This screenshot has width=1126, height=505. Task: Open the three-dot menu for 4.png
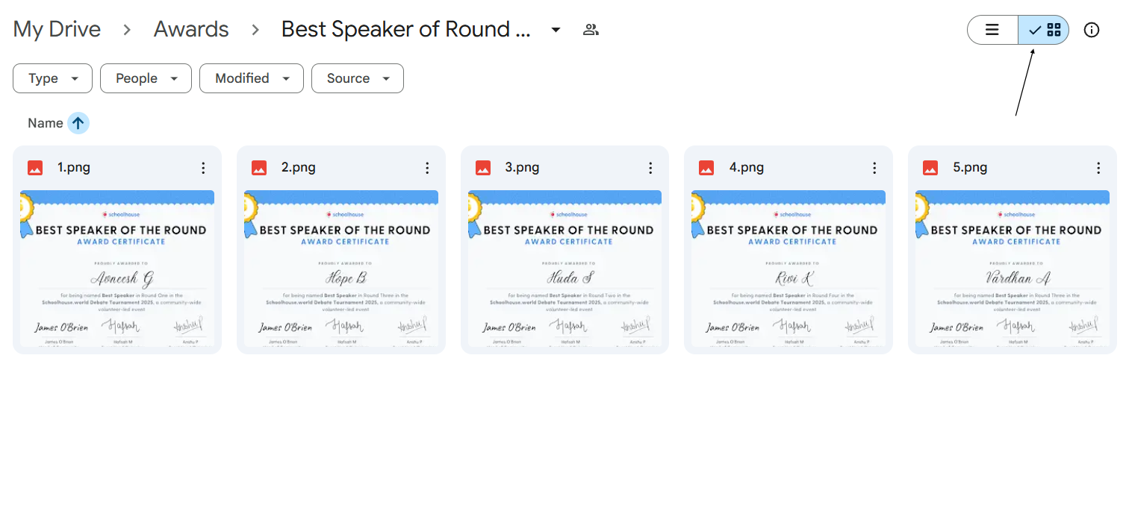coord(874,168)
